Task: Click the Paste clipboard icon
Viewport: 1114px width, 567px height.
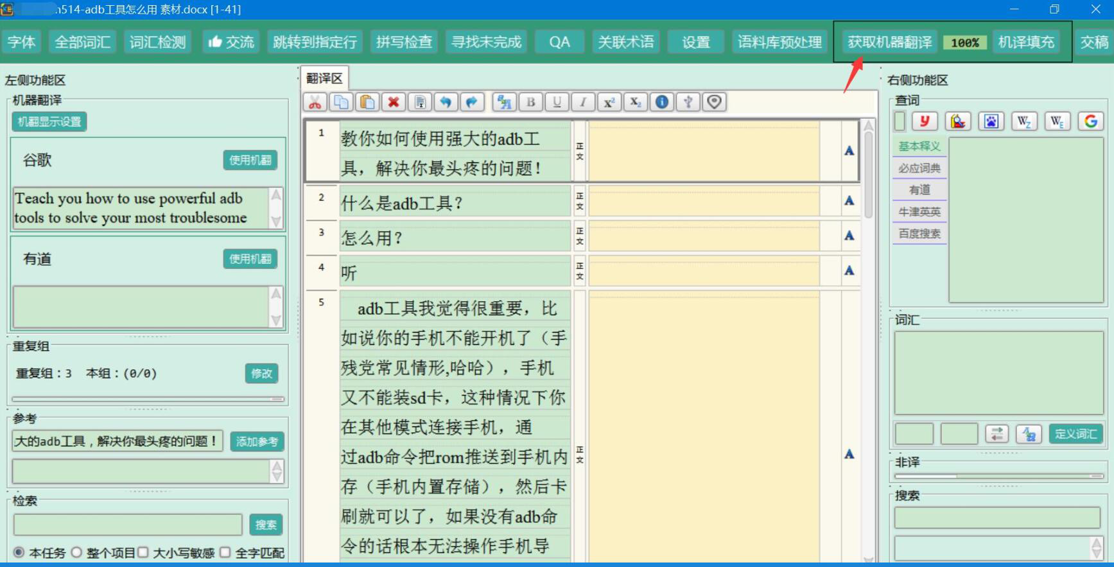Action: (x=367, y=102)
